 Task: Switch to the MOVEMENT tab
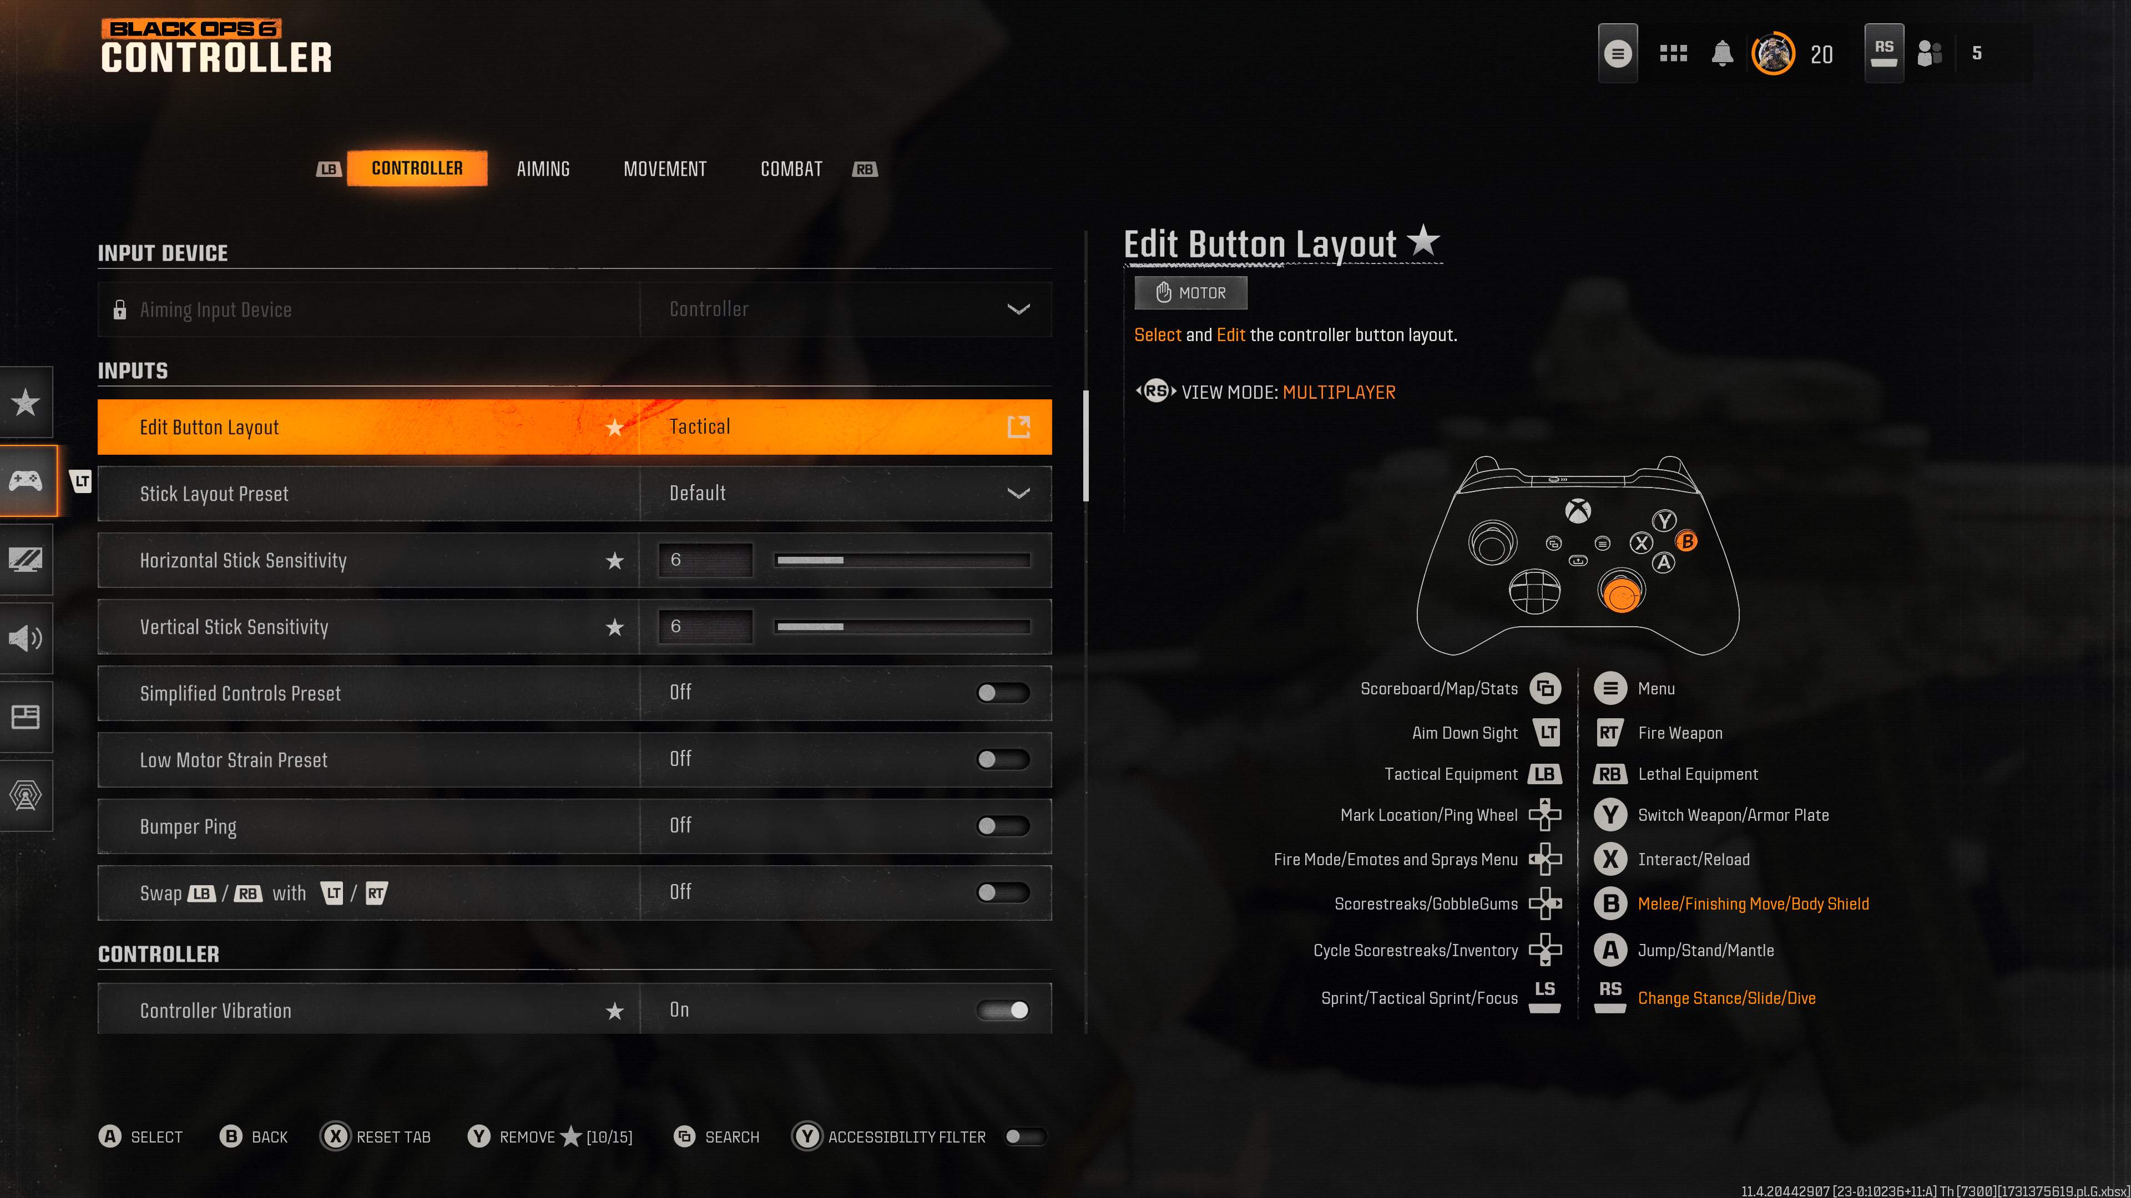pyautogui.click(x=664, y=168)
